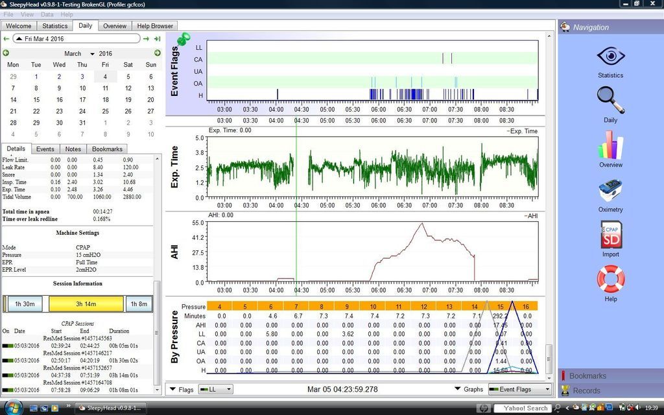Open the LL flag combo box

(x=215, y=389)
